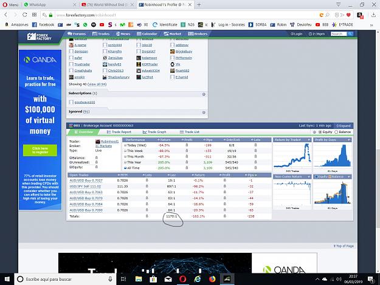
Task: Select the Balance radio button
Action: (x=336, y=132)
